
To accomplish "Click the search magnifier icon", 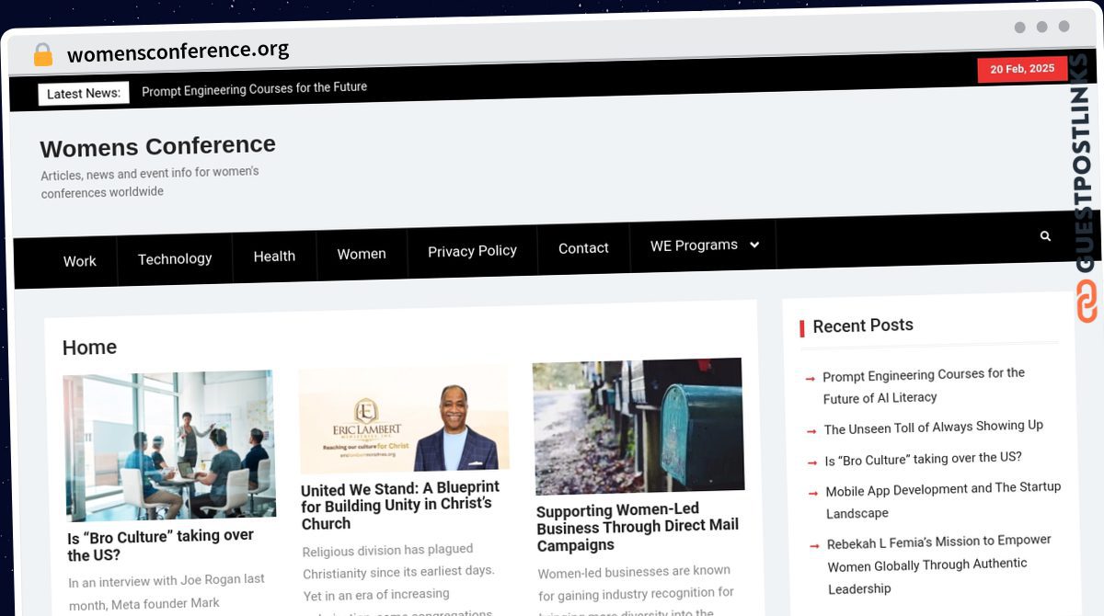I will (x=1045, y=236).
